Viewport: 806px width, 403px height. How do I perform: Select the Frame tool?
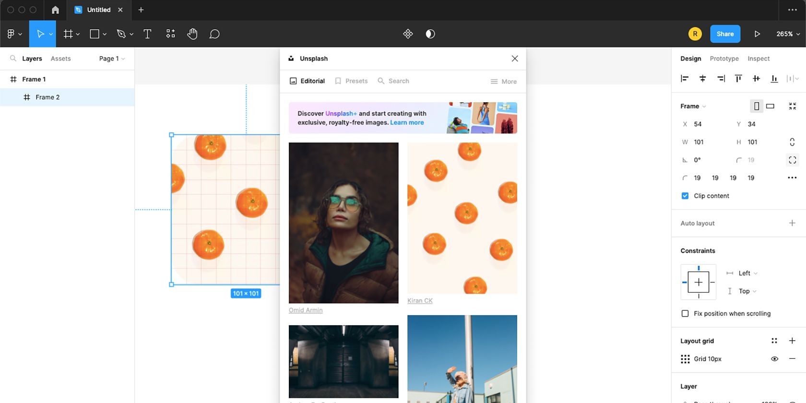point(68,34)
